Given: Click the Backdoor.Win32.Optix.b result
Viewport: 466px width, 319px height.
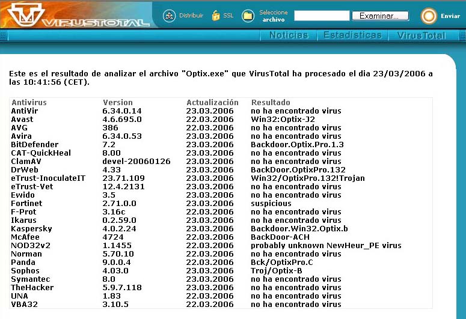Looking at the screenshot, I should tap(299, 229).
